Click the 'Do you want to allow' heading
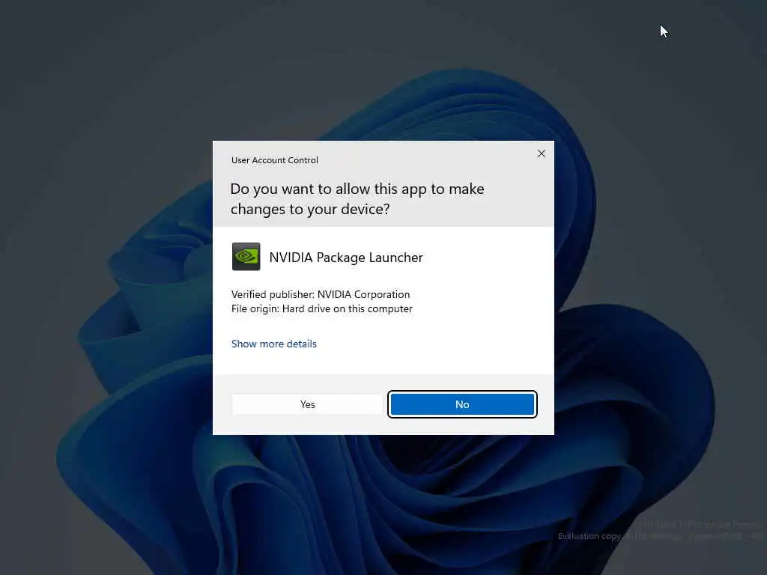 click(357, 199)
